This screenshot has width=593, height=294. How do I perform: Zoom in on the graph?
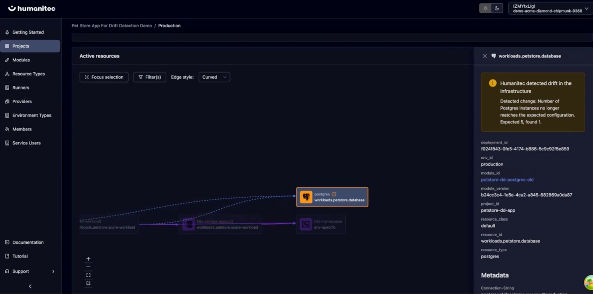pos(88,259)
